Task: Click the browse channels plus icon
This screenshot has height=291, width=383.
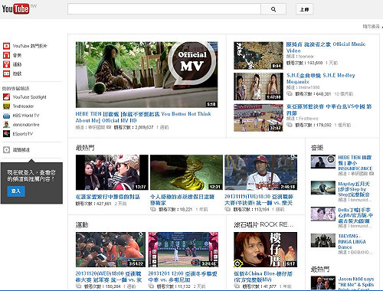Action: pyautogui.click(x=6, y=150)
